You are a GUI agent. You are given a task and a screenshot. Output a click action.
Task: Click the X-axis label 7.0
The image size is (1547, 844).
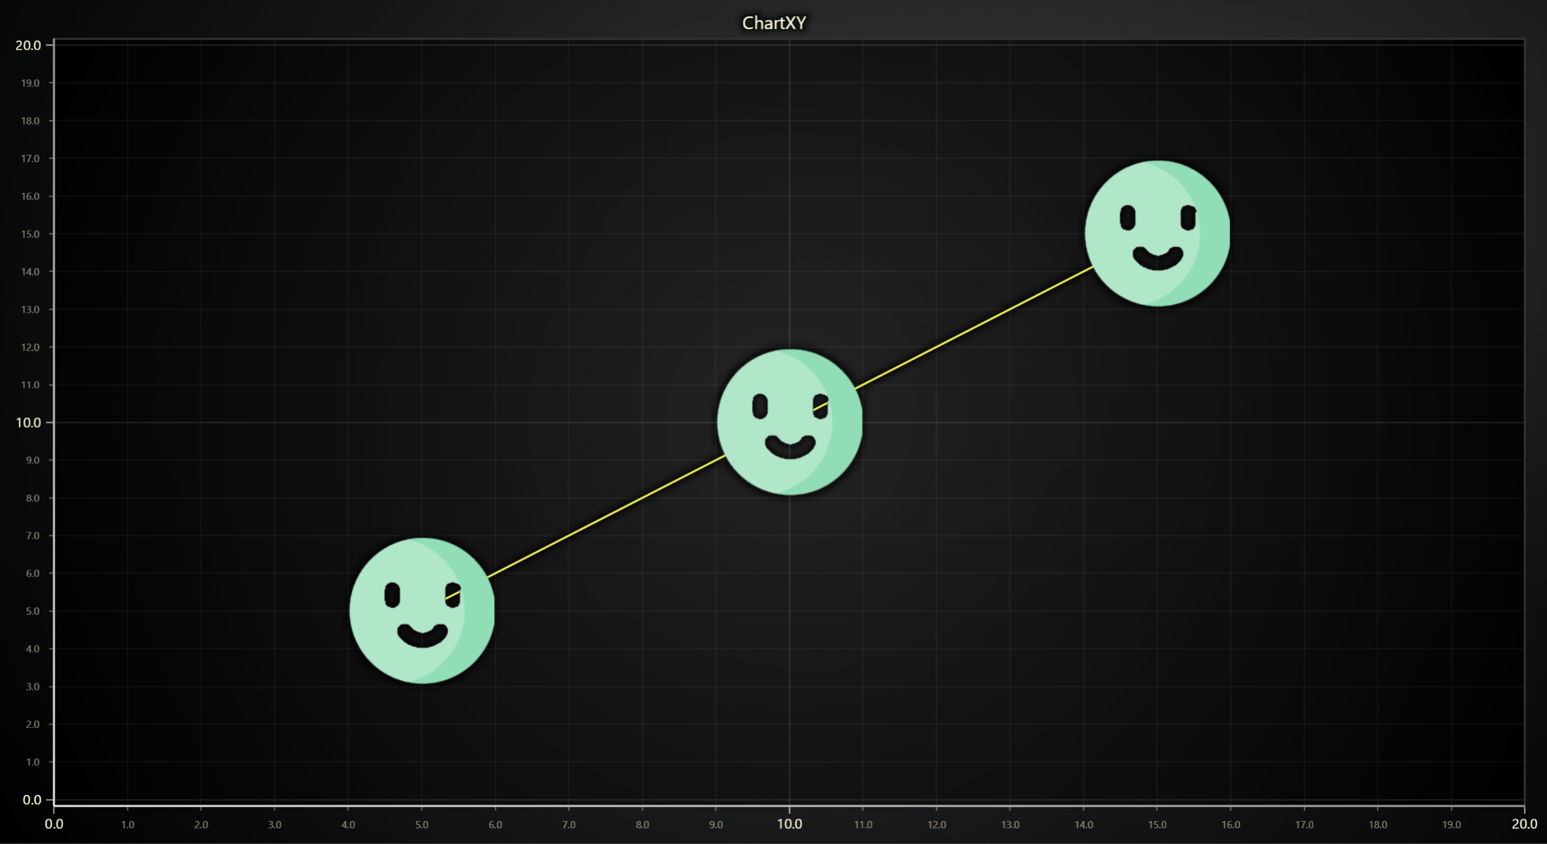point(569,825)
